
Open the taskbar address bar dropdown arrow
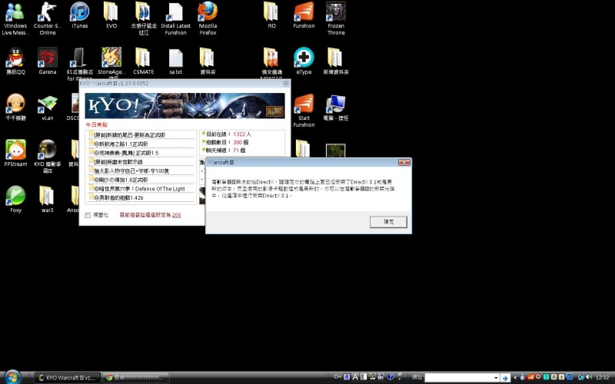click(x=496, y=378)
